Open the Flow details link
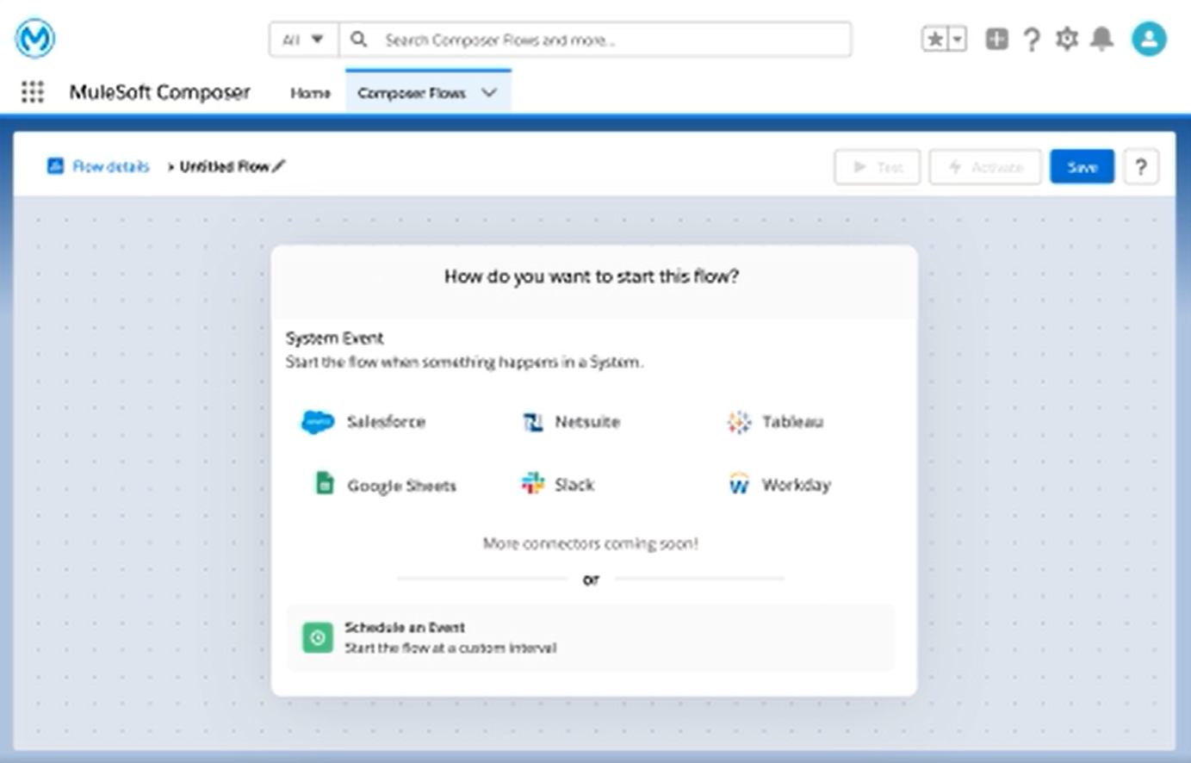The height and width of the screenshot is (763, 1191). pos(111,166)
